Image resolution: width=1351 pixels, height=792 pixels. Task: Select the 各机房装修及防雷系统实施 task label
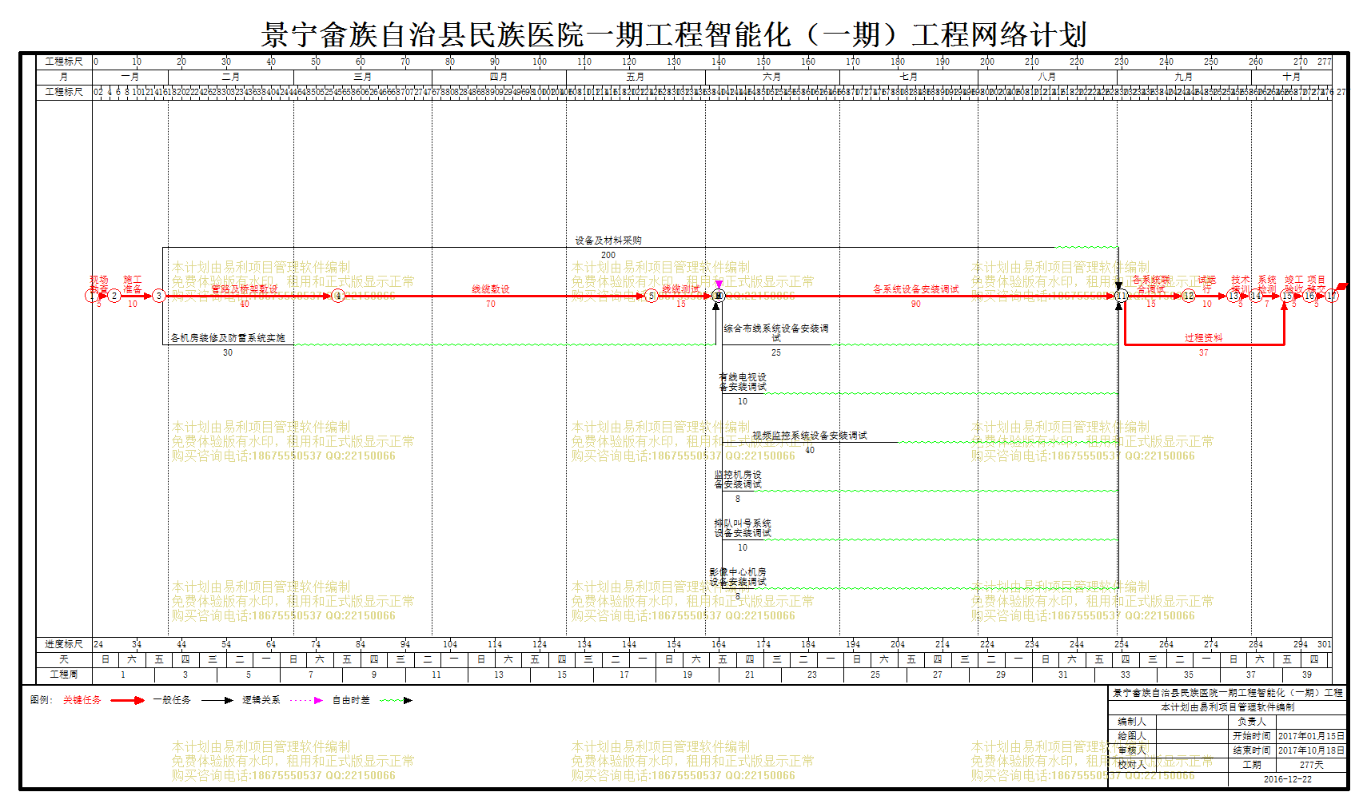click(228, 338)
